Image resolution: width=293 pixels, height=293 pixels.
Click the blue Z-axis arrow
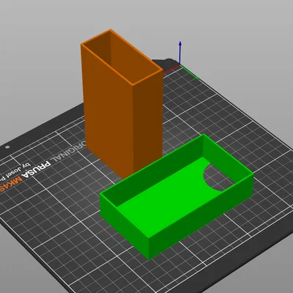[x=180, y=53]
